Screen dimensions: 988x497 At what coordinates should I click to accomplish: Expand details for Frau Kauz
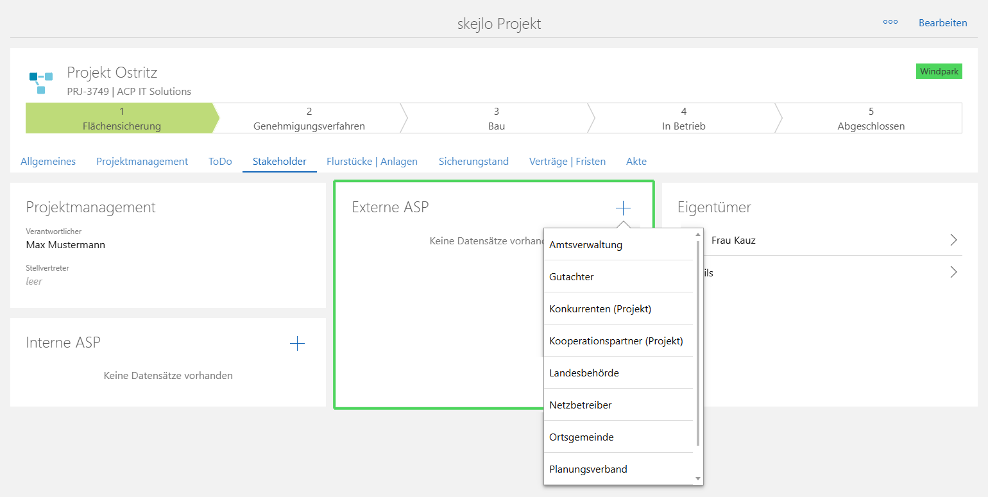point(953,239)
